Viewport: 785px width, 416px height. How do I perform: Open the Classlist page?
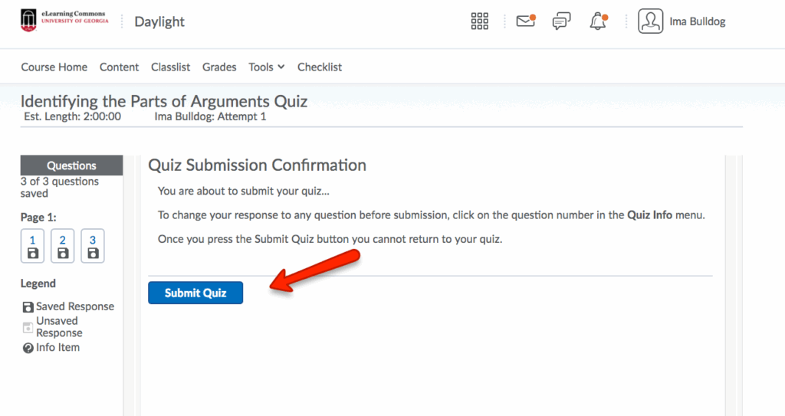170,67
